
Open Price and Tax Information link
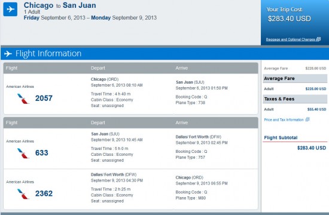pyautogui.click(x=284, y=120)
